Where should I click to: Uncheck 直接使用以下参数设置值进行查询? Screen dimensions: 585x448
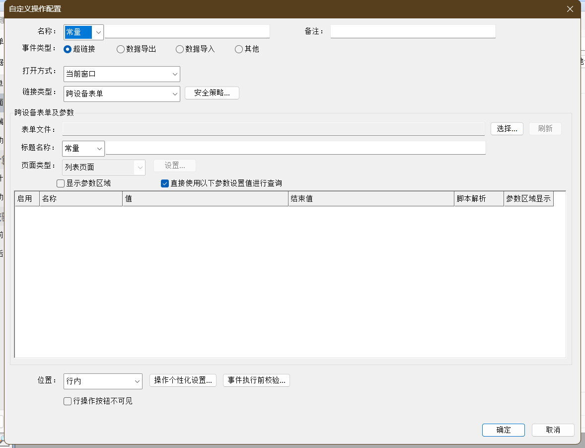[x=165, y=183]
